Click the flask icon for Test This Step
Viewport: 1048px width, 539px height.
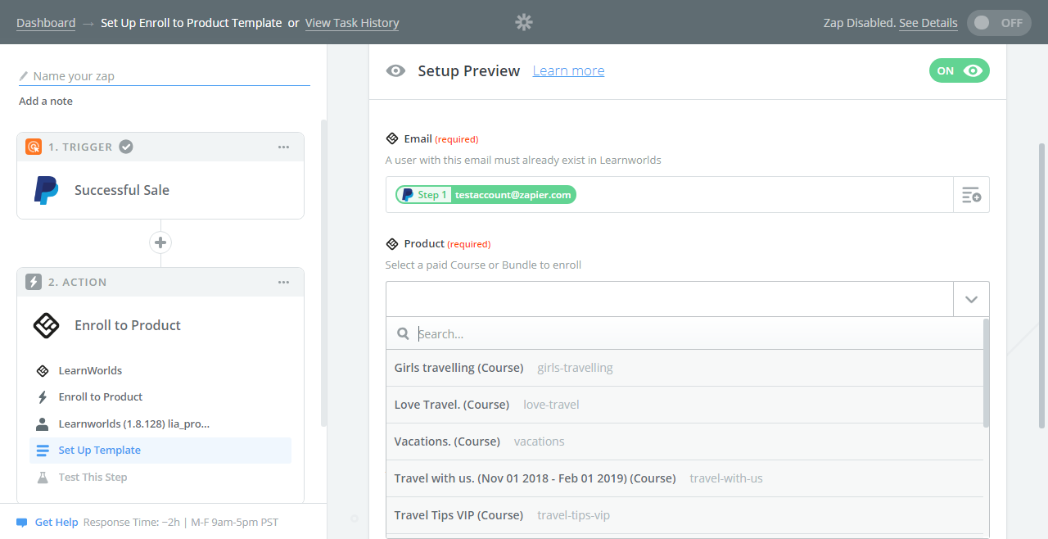click(43, 477)
